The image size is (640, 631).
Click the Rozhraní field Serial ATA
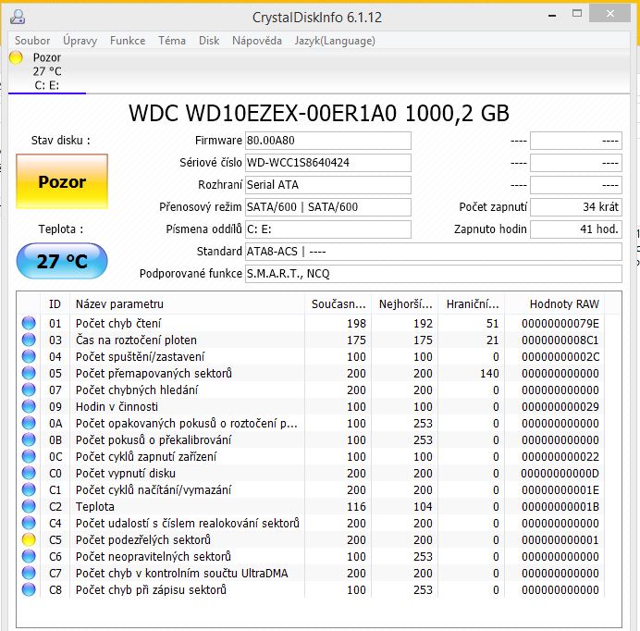(x=328, y=185)
